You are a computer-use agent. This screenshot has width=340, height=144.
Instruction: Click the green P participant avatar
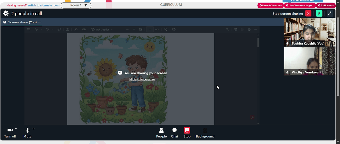click(x=319, y=14)
